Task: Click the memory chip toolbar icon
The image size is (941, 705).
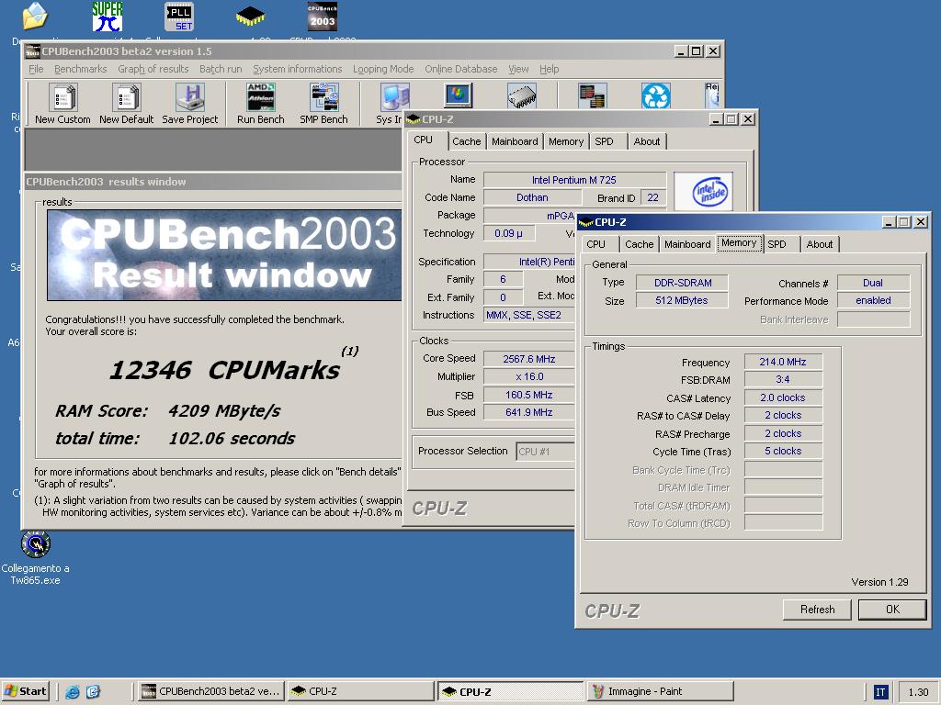Action: [521, 96]
